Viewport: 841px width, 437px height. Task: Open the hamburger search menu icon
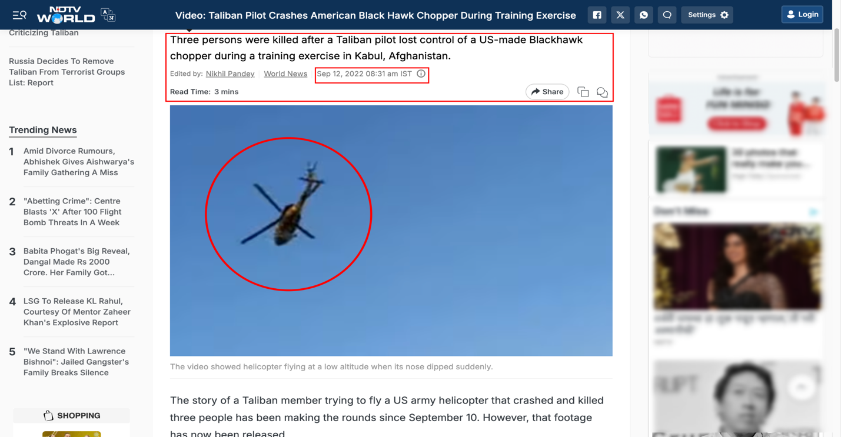point(19,15)
